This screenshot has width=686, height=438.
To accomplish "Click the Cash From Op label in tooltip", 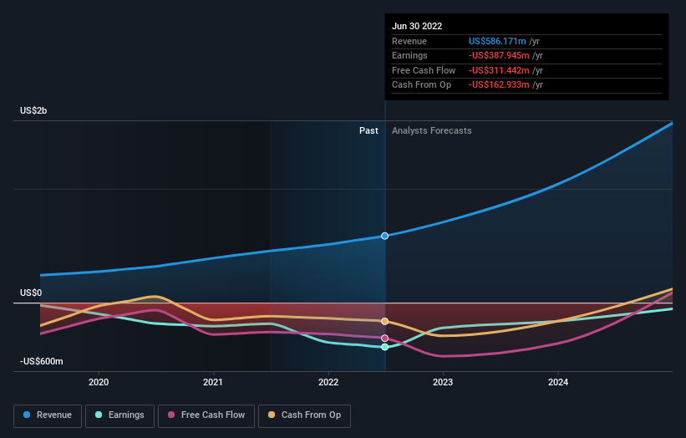I will tap(421, 85).
